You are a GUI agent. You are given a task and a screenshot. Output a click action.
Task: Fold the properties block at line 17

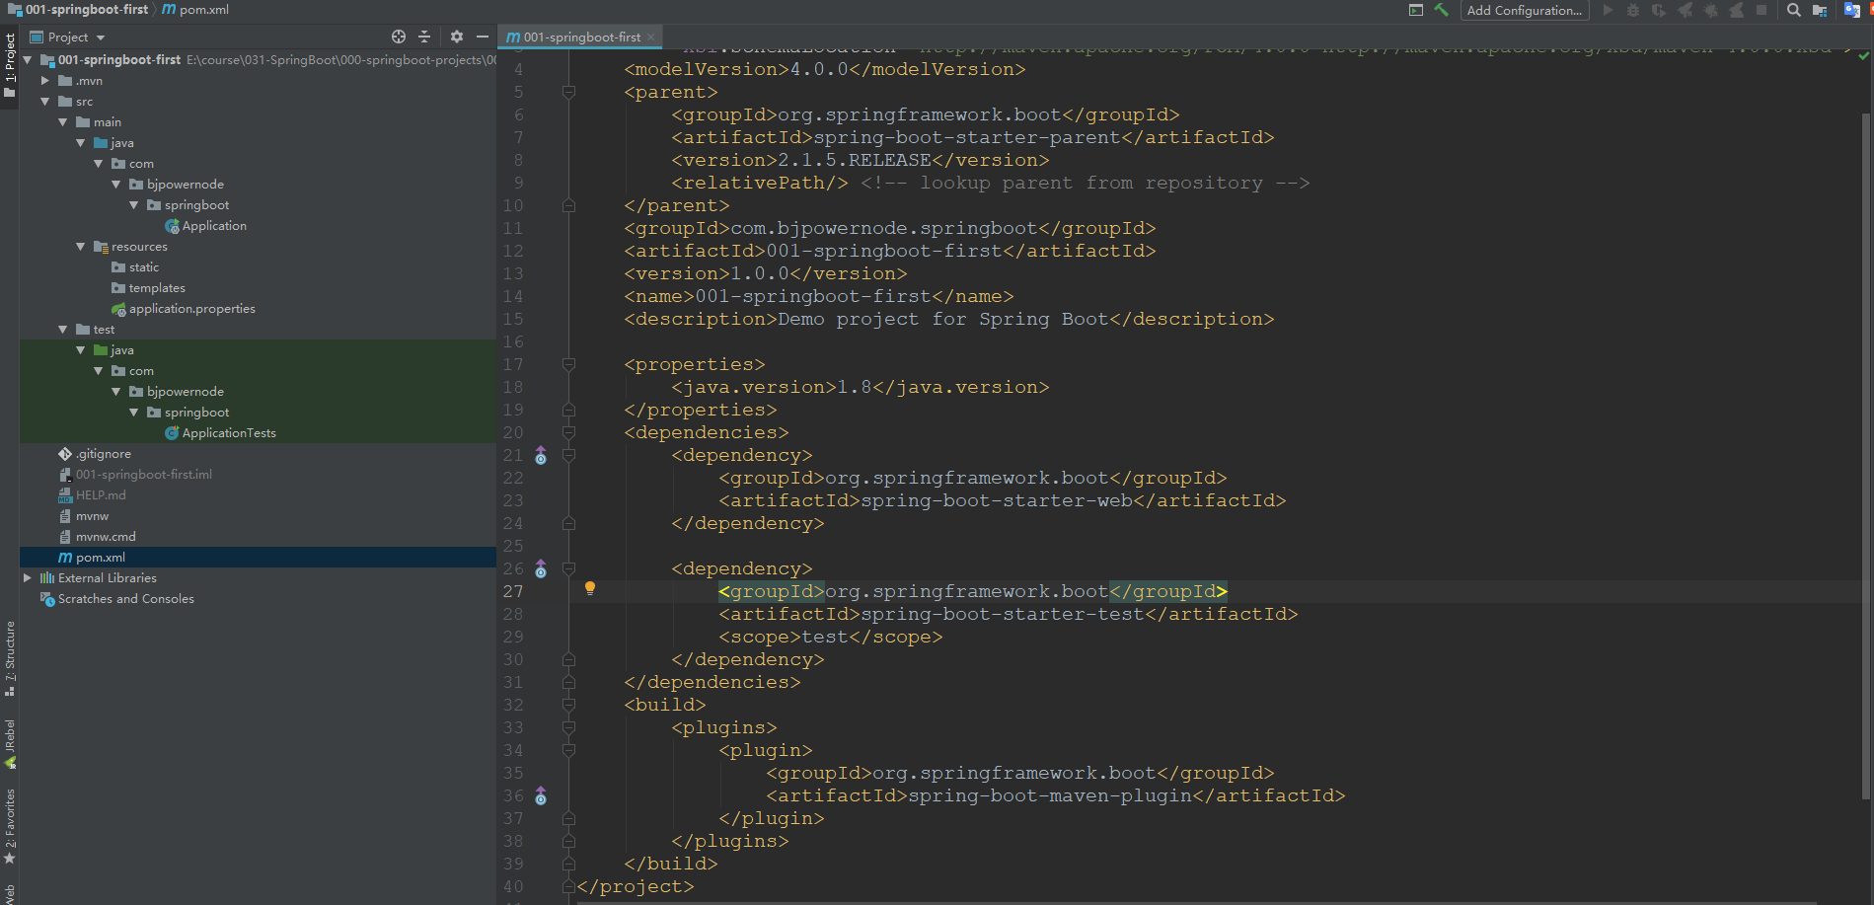[568, 364]
